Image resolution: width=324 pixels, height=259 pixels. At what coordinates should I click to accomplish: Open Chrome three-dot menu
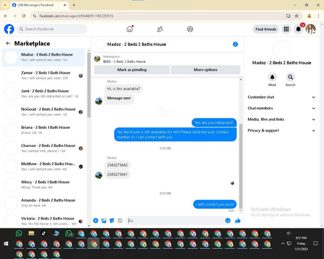[x=318, y=16]
